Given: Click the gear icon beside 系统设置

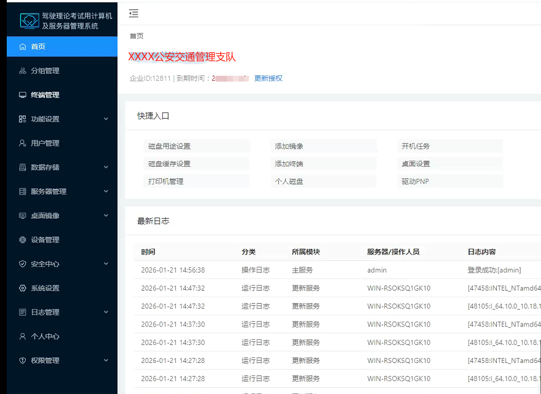Looking at the screenshot, I should (22, 288).
